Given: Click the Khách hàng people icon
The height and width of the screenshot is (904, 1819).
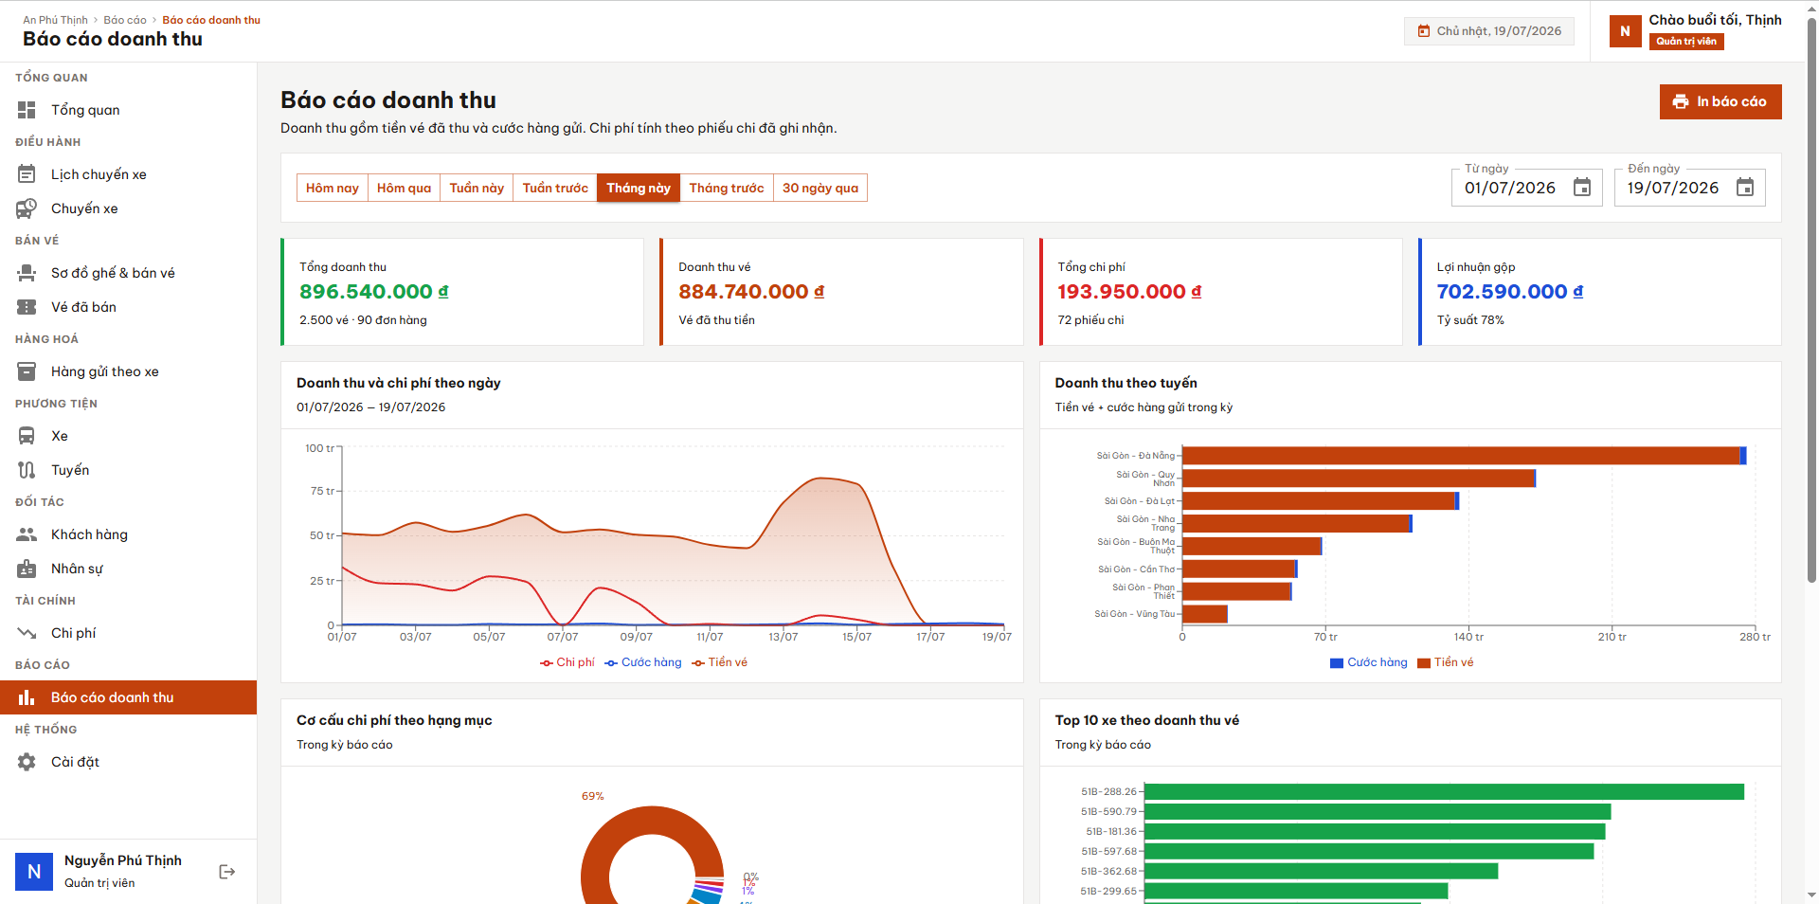Looking at the screenshot, I should click(27, 534).
